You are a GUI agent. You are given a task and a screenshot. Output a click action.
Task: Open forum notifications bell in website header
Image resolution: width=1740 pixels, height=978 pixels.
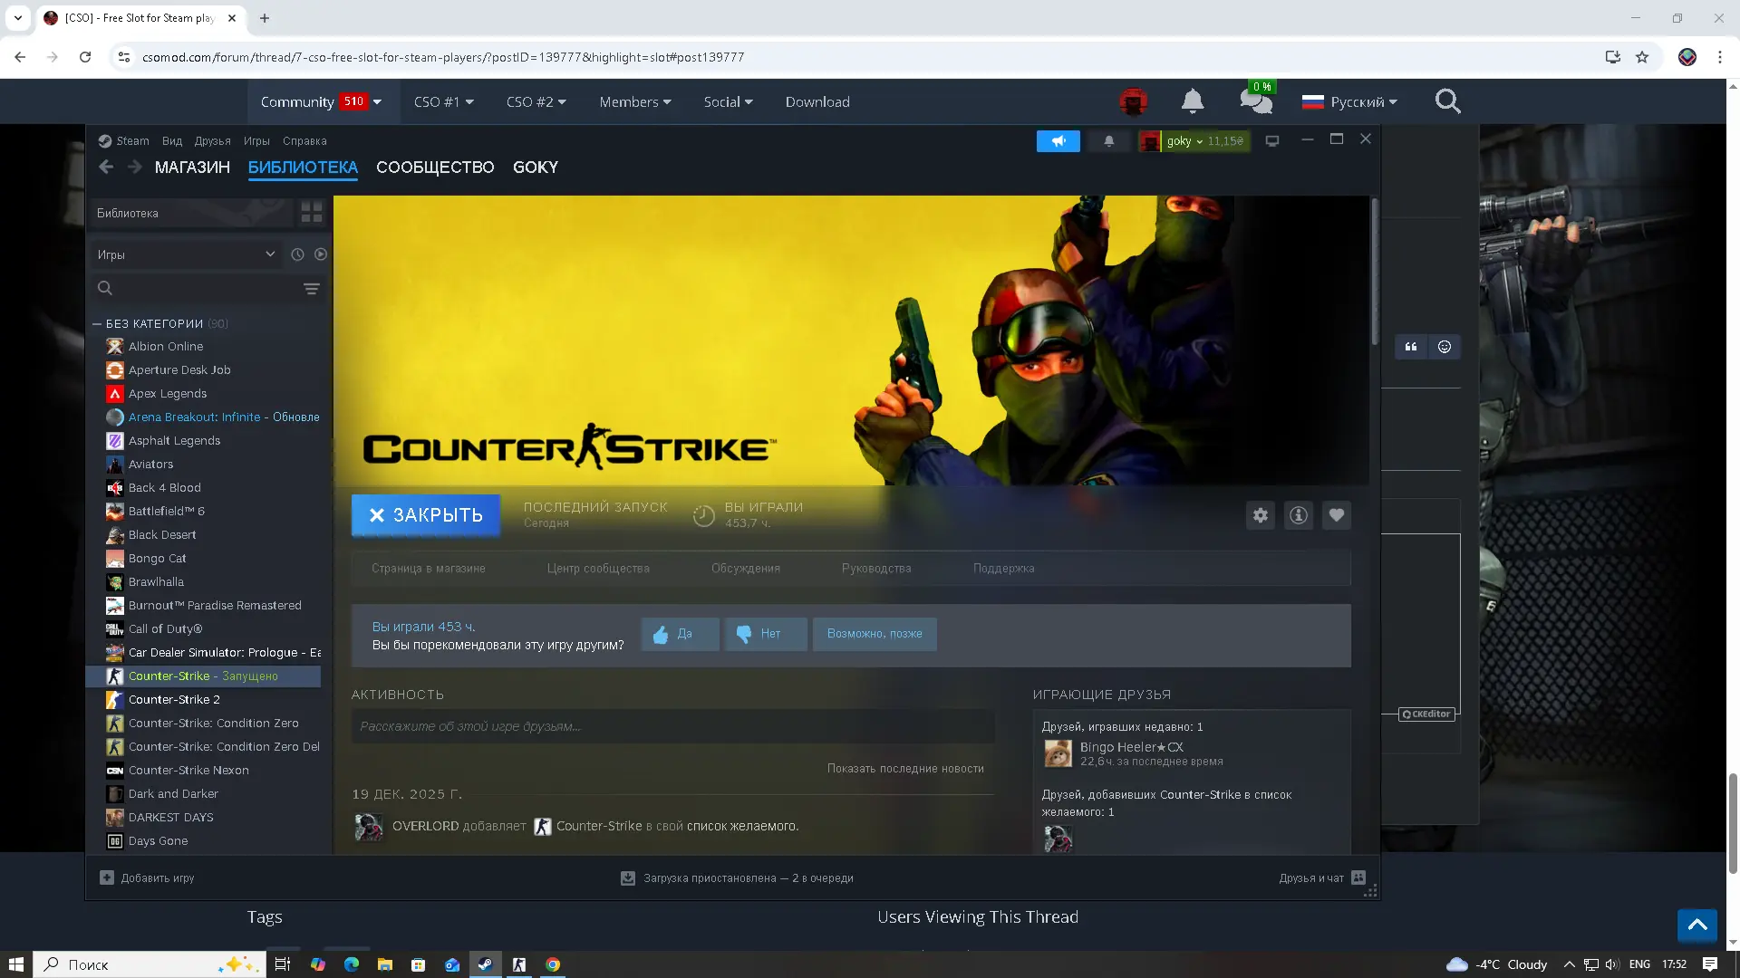point(1193,101)
